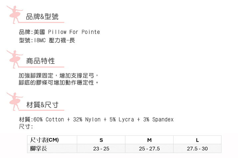Viewport: 238px width, 158px height.
Task: Click the 23 - 25 size cell
Action: (101, 149)
